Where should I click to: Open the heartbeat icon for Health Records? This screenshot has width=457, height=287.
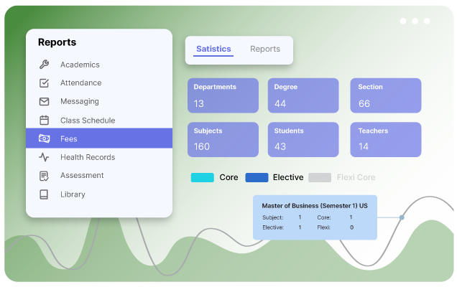45,157
